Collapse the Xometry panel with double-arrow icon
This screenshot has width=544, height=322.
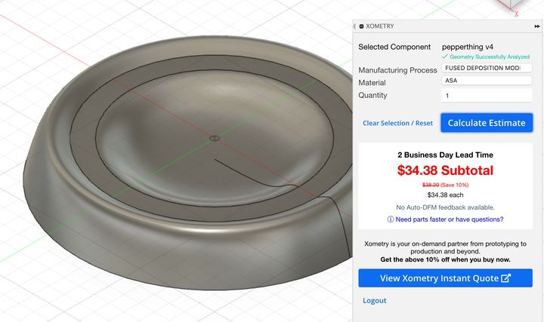(x=537, y=26)
